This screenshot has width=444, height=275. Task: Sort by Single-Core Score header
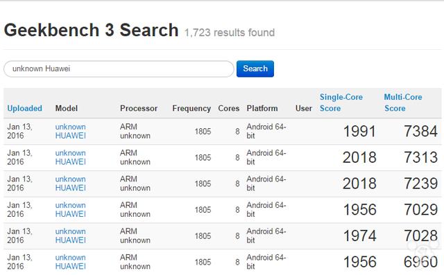pos(341,103)
